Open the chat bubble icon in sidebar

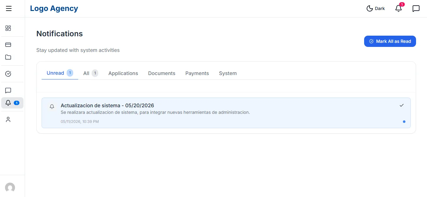tap(8, 90)
